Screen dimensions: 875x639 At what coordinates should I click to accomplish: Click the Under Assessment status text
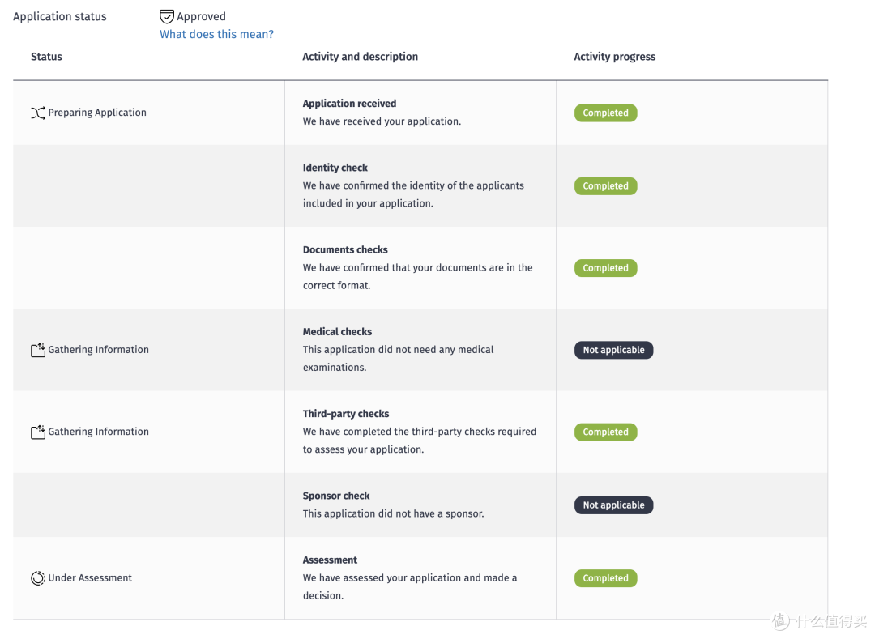click(90, 577)
